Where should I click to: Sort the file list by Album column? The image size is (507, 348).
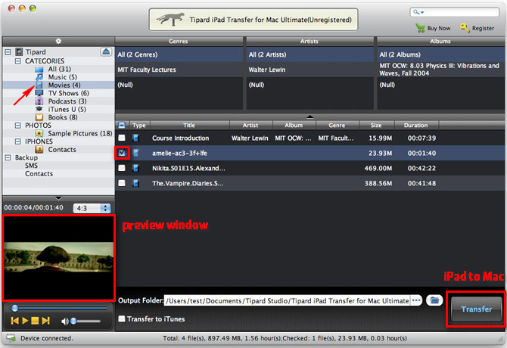pos(294,125)
